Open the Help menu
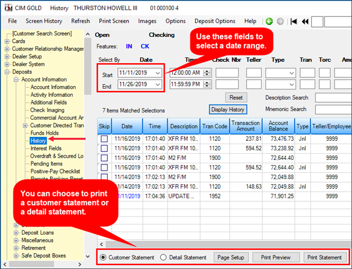Image resolution: width=352 pixels, height=269 pixels. coord(250,21)
